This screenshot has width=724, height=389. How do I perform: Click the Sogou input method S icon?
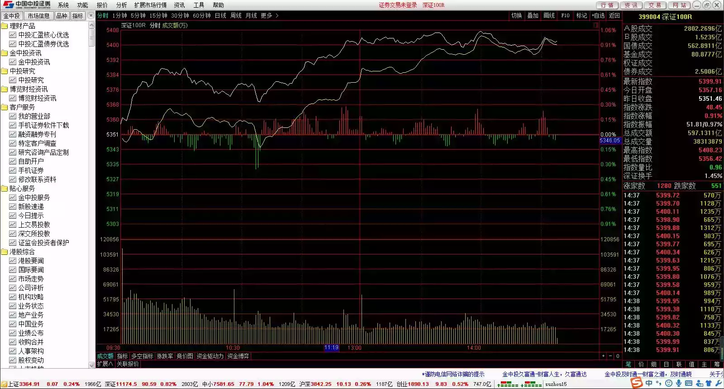pyautogui.click(x=637, y=383)
